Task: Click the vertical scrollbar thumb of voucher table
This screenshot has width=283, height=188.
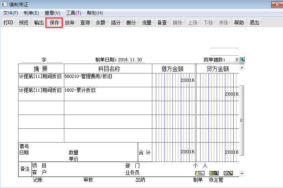Action: point(242,120)
